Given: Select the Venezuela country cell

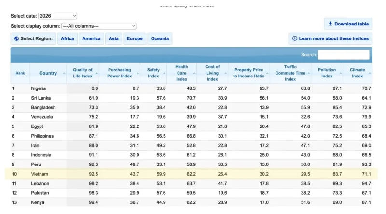Looking at the screenshot, I should pyautogui.click(x=42, y=117).
